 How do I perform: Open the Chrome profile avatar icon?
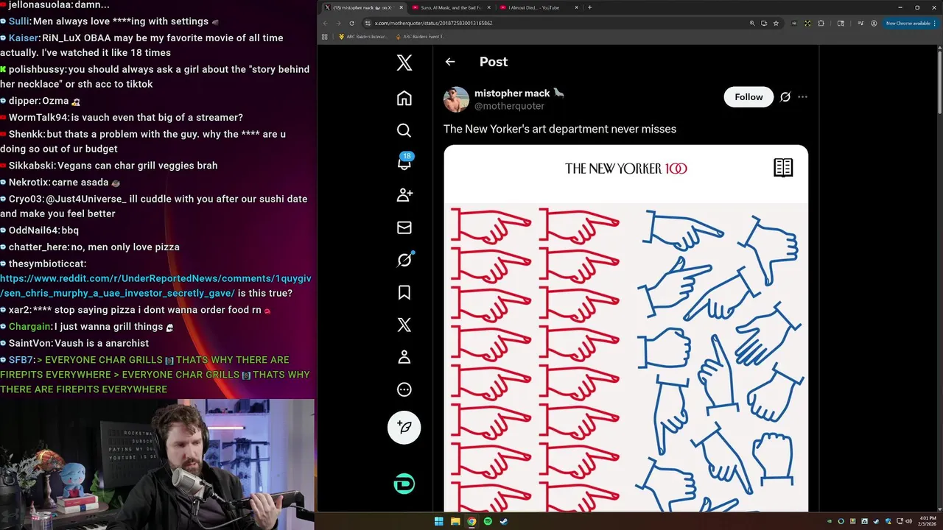pyautogui.click(x=874, y=23)
